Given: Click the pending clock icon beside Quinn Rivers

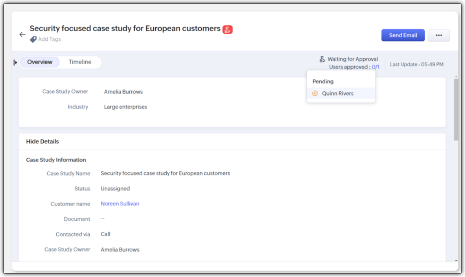Looking at the screenshot, I should (x=315, y=93).
